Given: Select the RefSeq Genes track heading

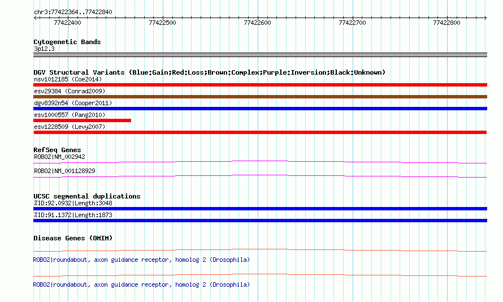Looking at the screenshot, I should point(57,150).
